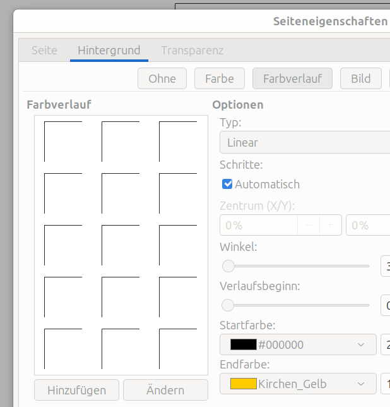Click the black Startfarbe color swatch
The image size is (390, 407).
click(x=243, y=345)
